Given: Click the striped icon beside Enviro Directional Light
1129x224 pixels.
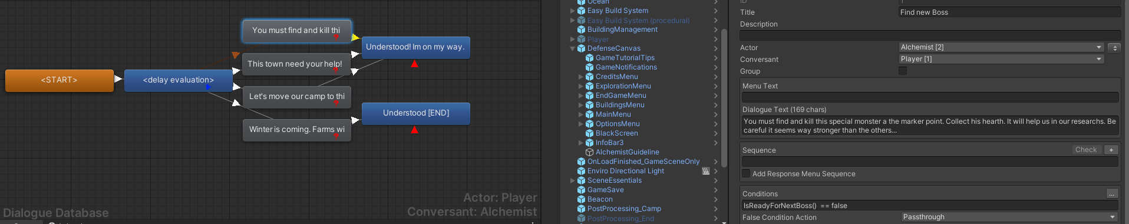Looking at the screenshot, I should click(706, 171).
